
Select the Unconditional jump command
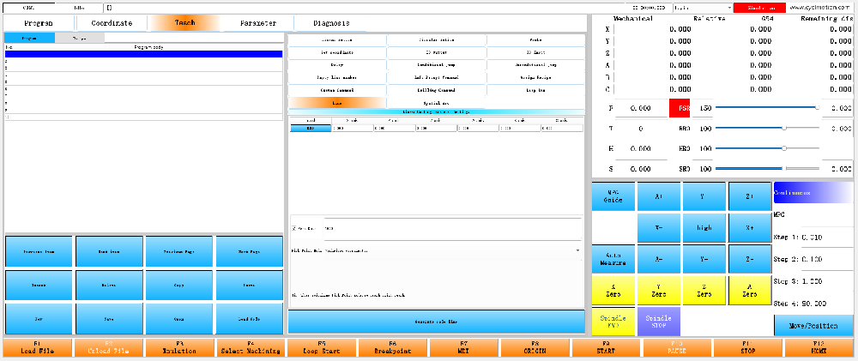535,64
